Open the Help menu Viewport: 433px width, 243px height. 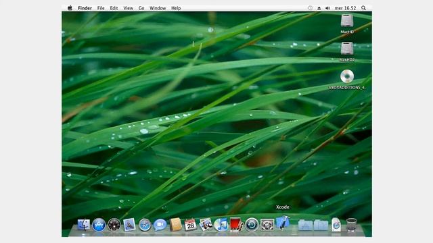pos(176,8)
